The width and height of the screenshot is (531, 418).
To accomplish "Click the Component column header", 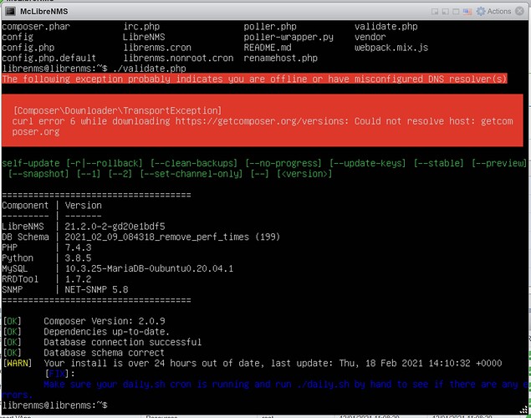I will (25, 206).
